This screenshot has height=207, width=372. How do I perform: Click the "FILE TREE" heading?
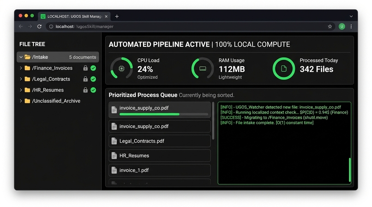(x=32, y=44)
